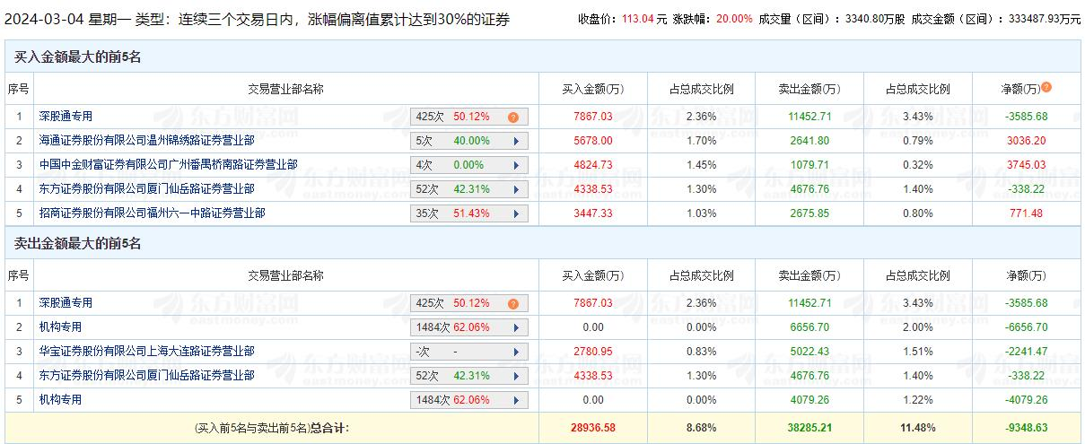Click the 买入金额最大的前5名 section heading

pyautogui.click(x=78, y=57)
